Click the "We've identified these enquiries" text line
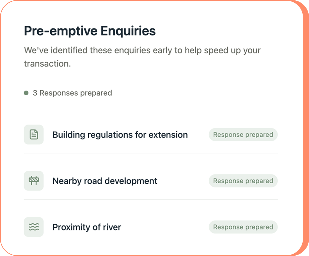Image resolution: width=309 pixels, height=256 pixels. click(x=142, y=51)
